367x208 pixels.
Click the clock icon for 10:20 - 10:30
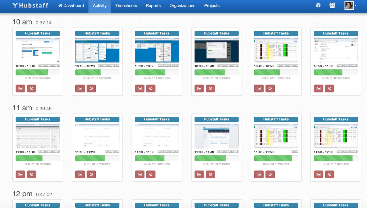coord(151,88)
